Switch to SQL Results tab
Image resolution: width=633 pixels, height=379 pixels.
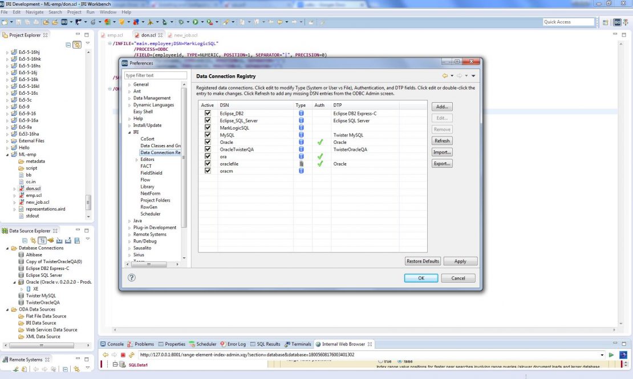point(265,344)
